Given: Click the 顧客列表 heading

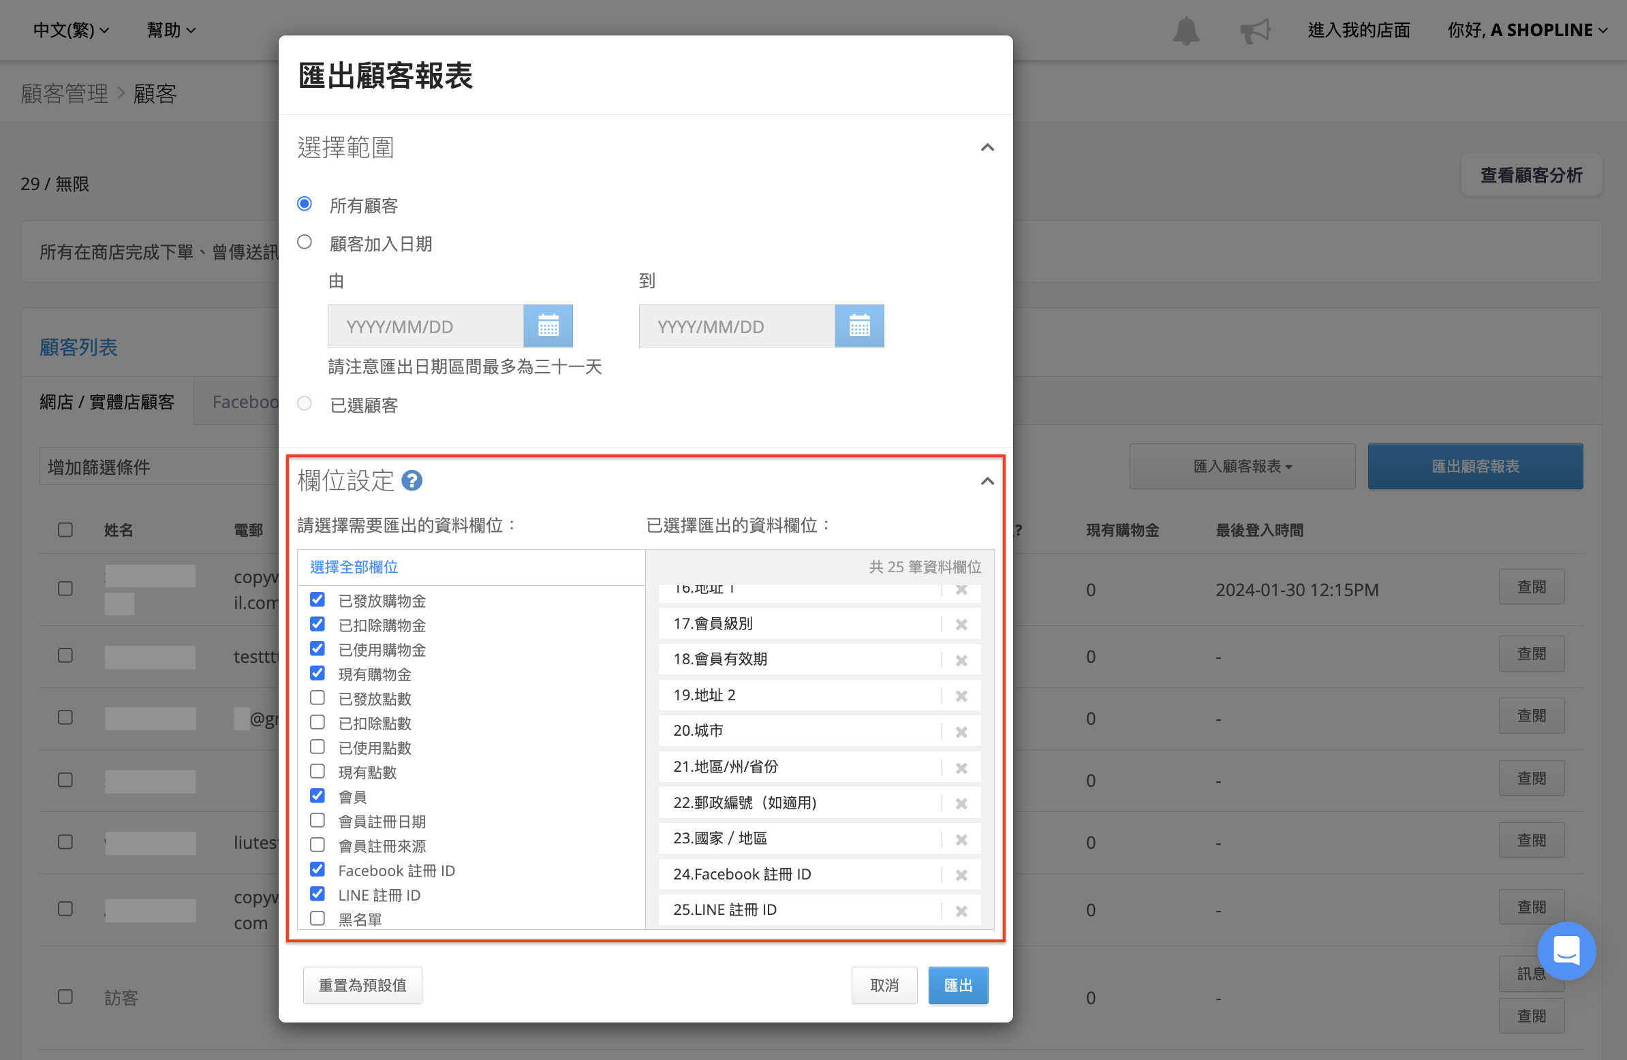Looking at the screenshot, I should pyautogui.click(x=78, y=347).
